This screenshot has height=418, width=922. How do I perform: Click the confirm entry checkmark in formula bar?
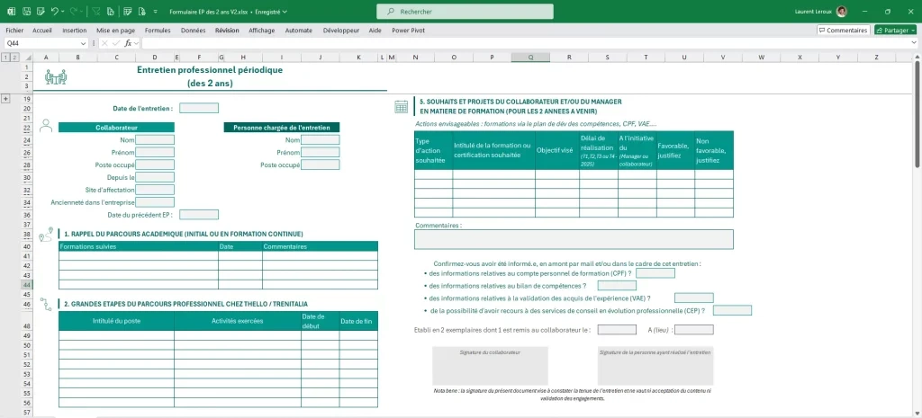tap(116, 43)
